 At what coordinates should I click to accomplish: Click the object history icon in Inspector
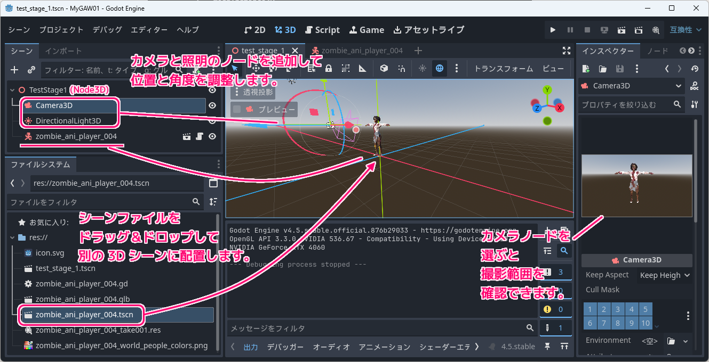[694, 69]
